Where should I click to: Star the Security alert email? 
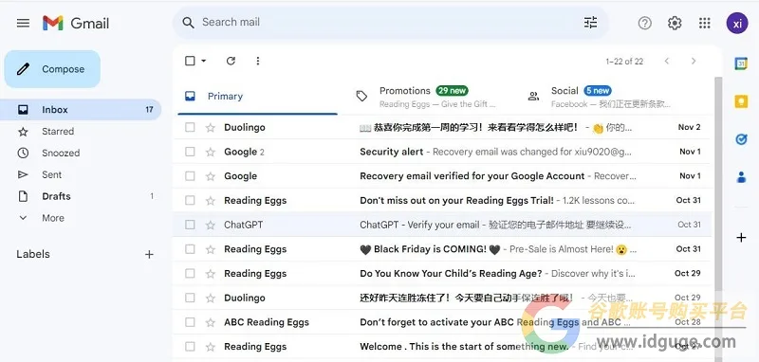pos(210,152)
